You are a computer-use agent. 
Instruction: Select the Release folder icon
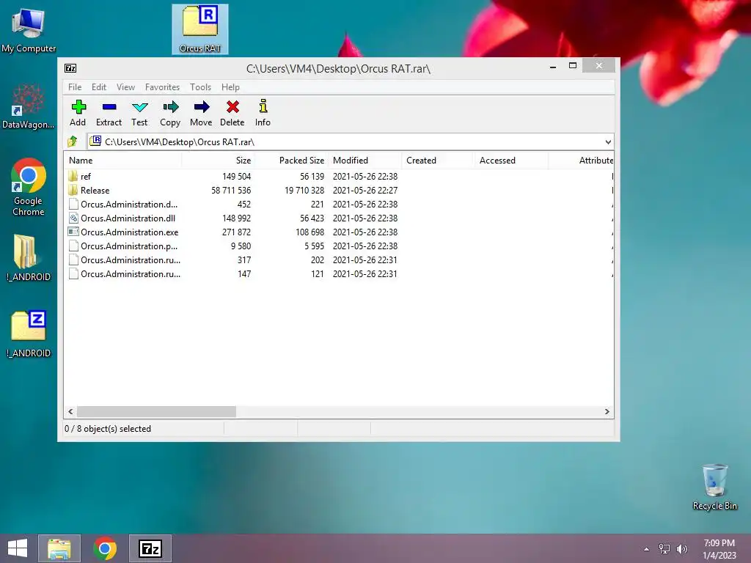[x=73, y=190]
